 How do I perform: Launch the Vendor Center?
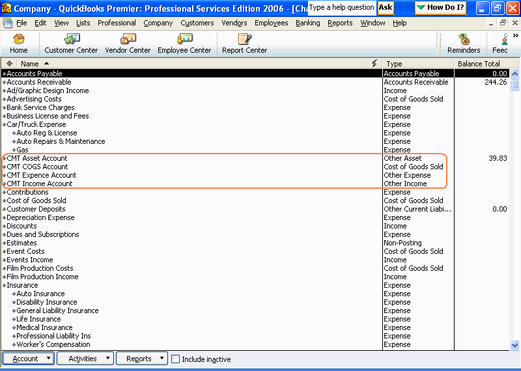[128, 44]
